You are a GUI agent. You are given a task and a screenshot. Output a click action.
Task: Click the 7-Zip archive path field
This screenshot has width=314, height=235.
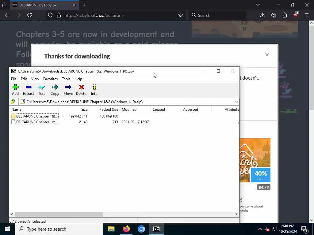(129, 102)
